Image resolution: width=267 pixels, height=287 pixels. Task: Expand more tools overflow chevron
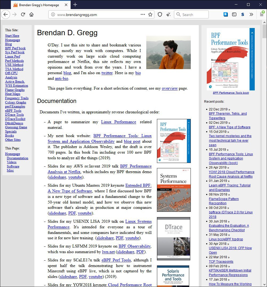251,14
